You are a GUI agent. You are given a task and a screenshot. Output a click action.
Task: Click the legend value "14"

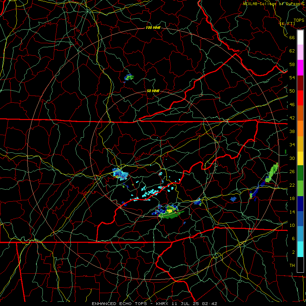point(292,212)
